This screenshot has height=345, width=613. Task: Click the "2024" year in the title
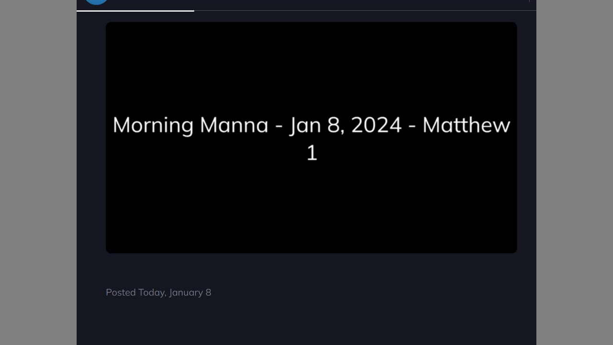pos(376,125)
